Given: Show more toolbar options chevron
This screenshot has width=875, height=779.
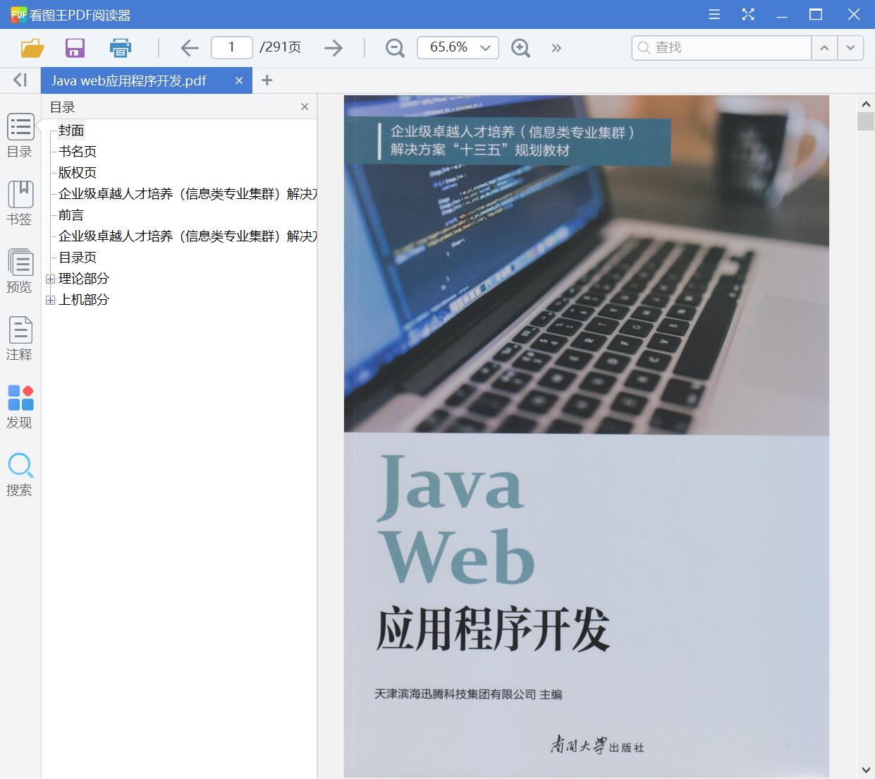Looking at the screenshot, I should point(556,48).
